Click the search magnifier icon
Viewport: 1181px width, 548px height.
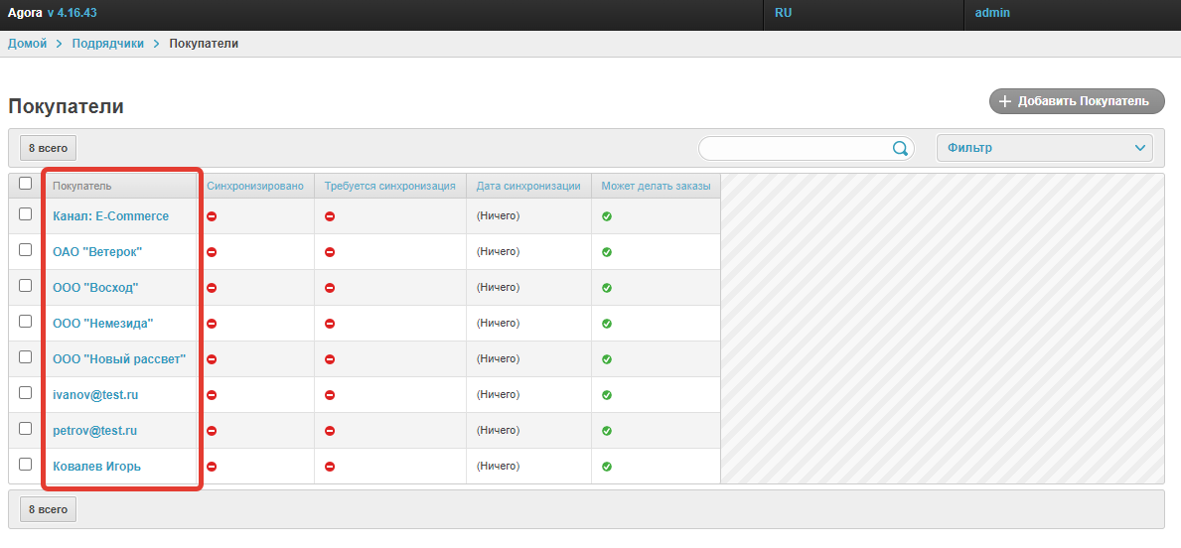[900, 149]
